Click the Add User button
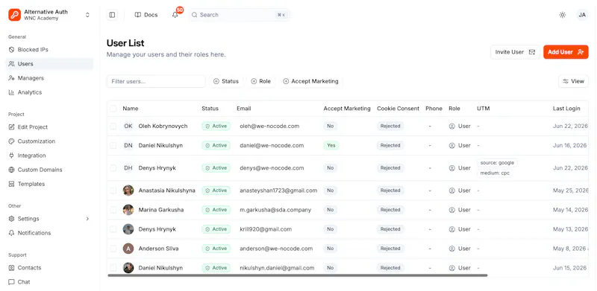 click(566, 52)
